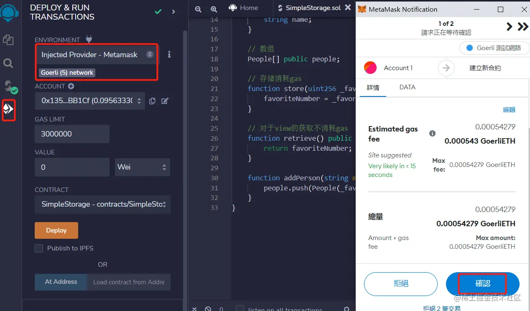Viewport: 530px width, 311px height.
Task: Click the Remix logo in the sidebar
Action: [x=8, y=13]
